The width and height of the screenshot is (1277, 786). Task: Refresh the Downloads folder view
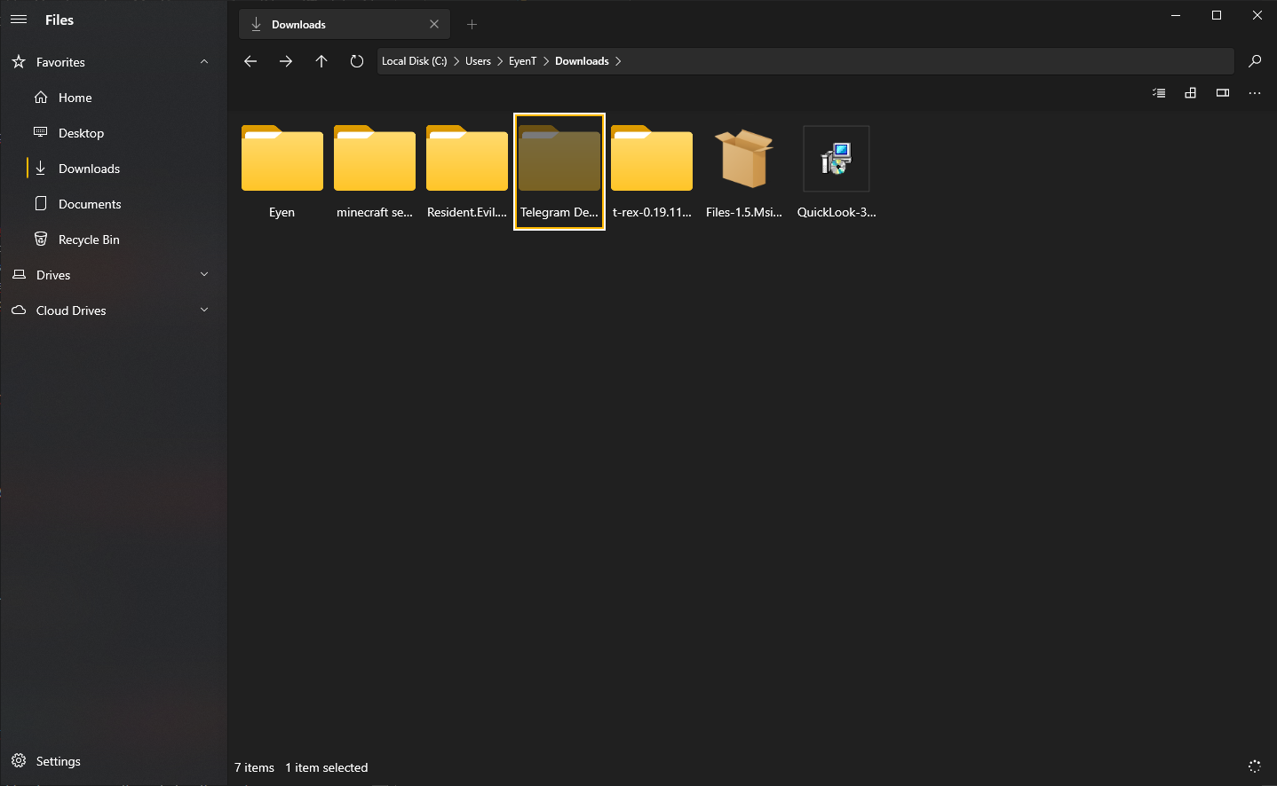point(356,60)
